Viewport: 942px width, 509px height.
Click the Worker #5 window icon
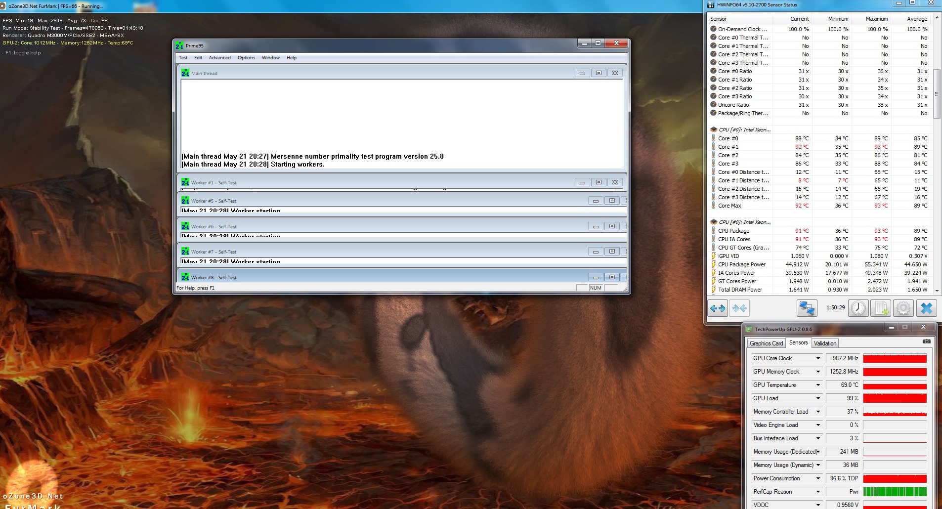tap(185, 201)
